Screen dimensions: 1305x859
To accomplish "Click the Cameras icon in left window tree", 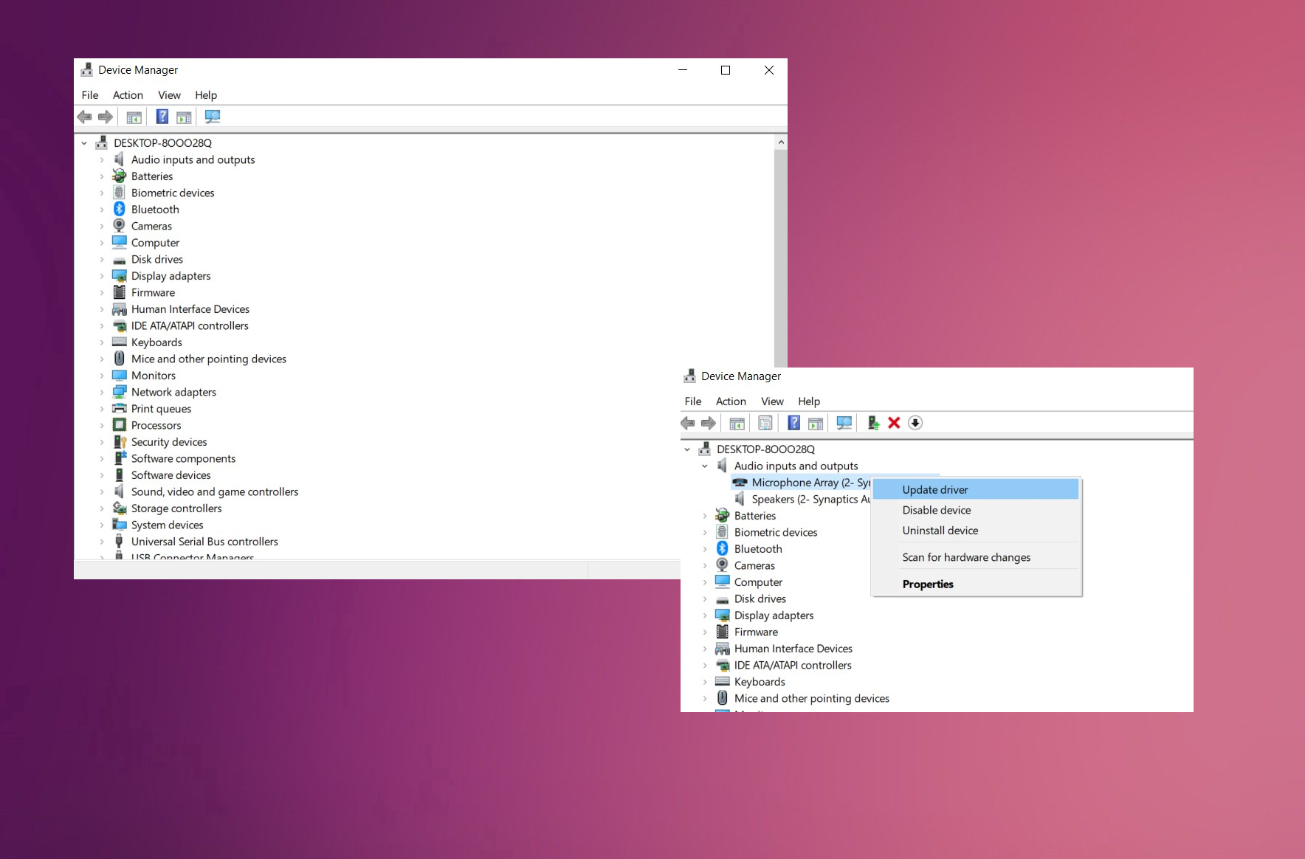I will 120,226.
